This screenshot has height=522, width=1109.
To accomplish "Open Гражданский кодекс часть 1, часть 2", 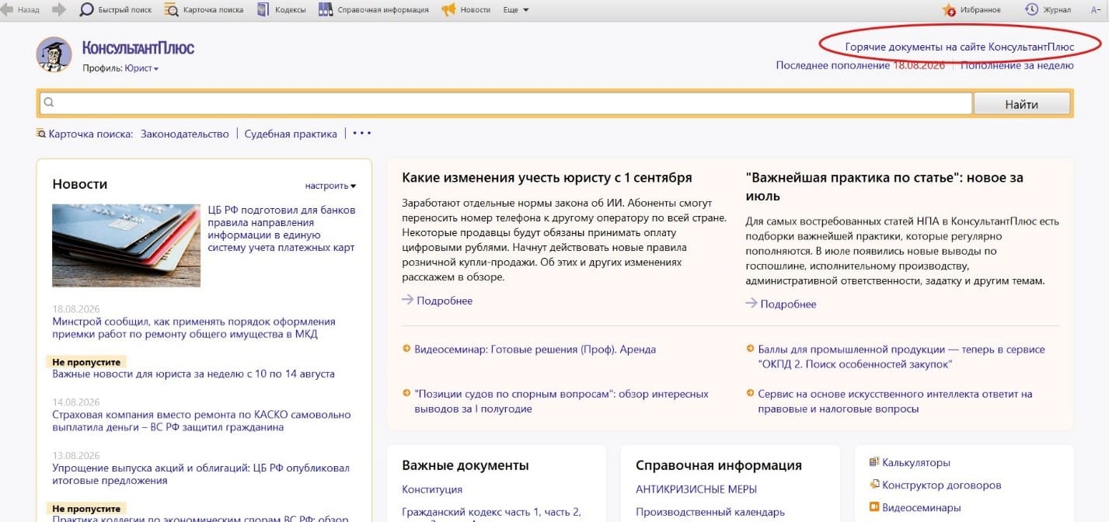I will click(x=491, y=512).
